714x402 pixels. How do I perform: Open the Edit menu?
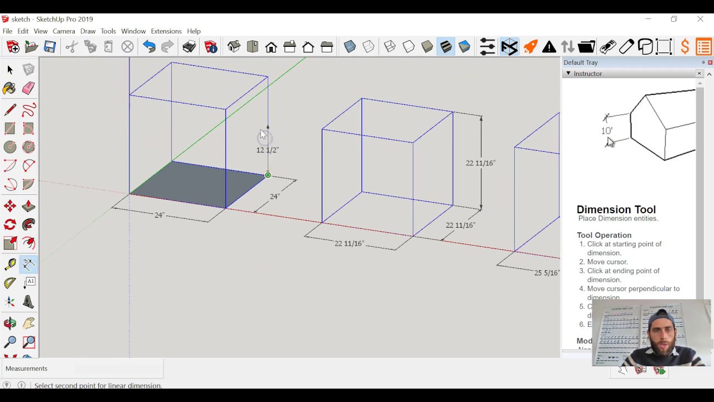tap(23, 31)
